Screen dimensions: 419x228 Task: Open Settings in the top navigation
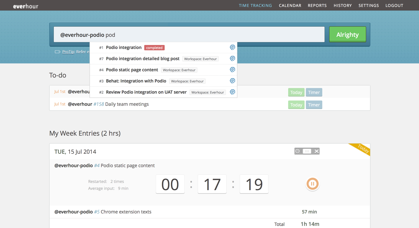368,6
